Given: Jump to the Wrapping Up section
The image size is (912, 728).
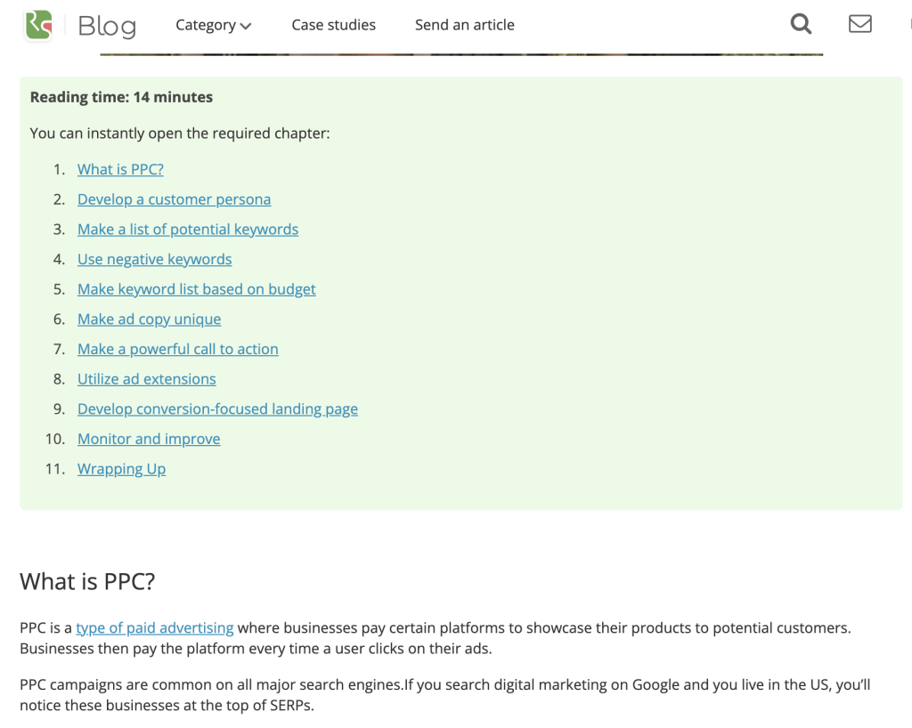Looking at the screenshot, I should point(121,469).
